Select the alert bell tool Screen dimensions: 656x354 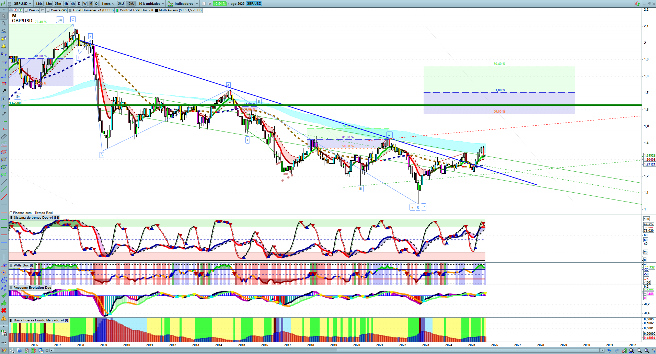coord(4,46)
